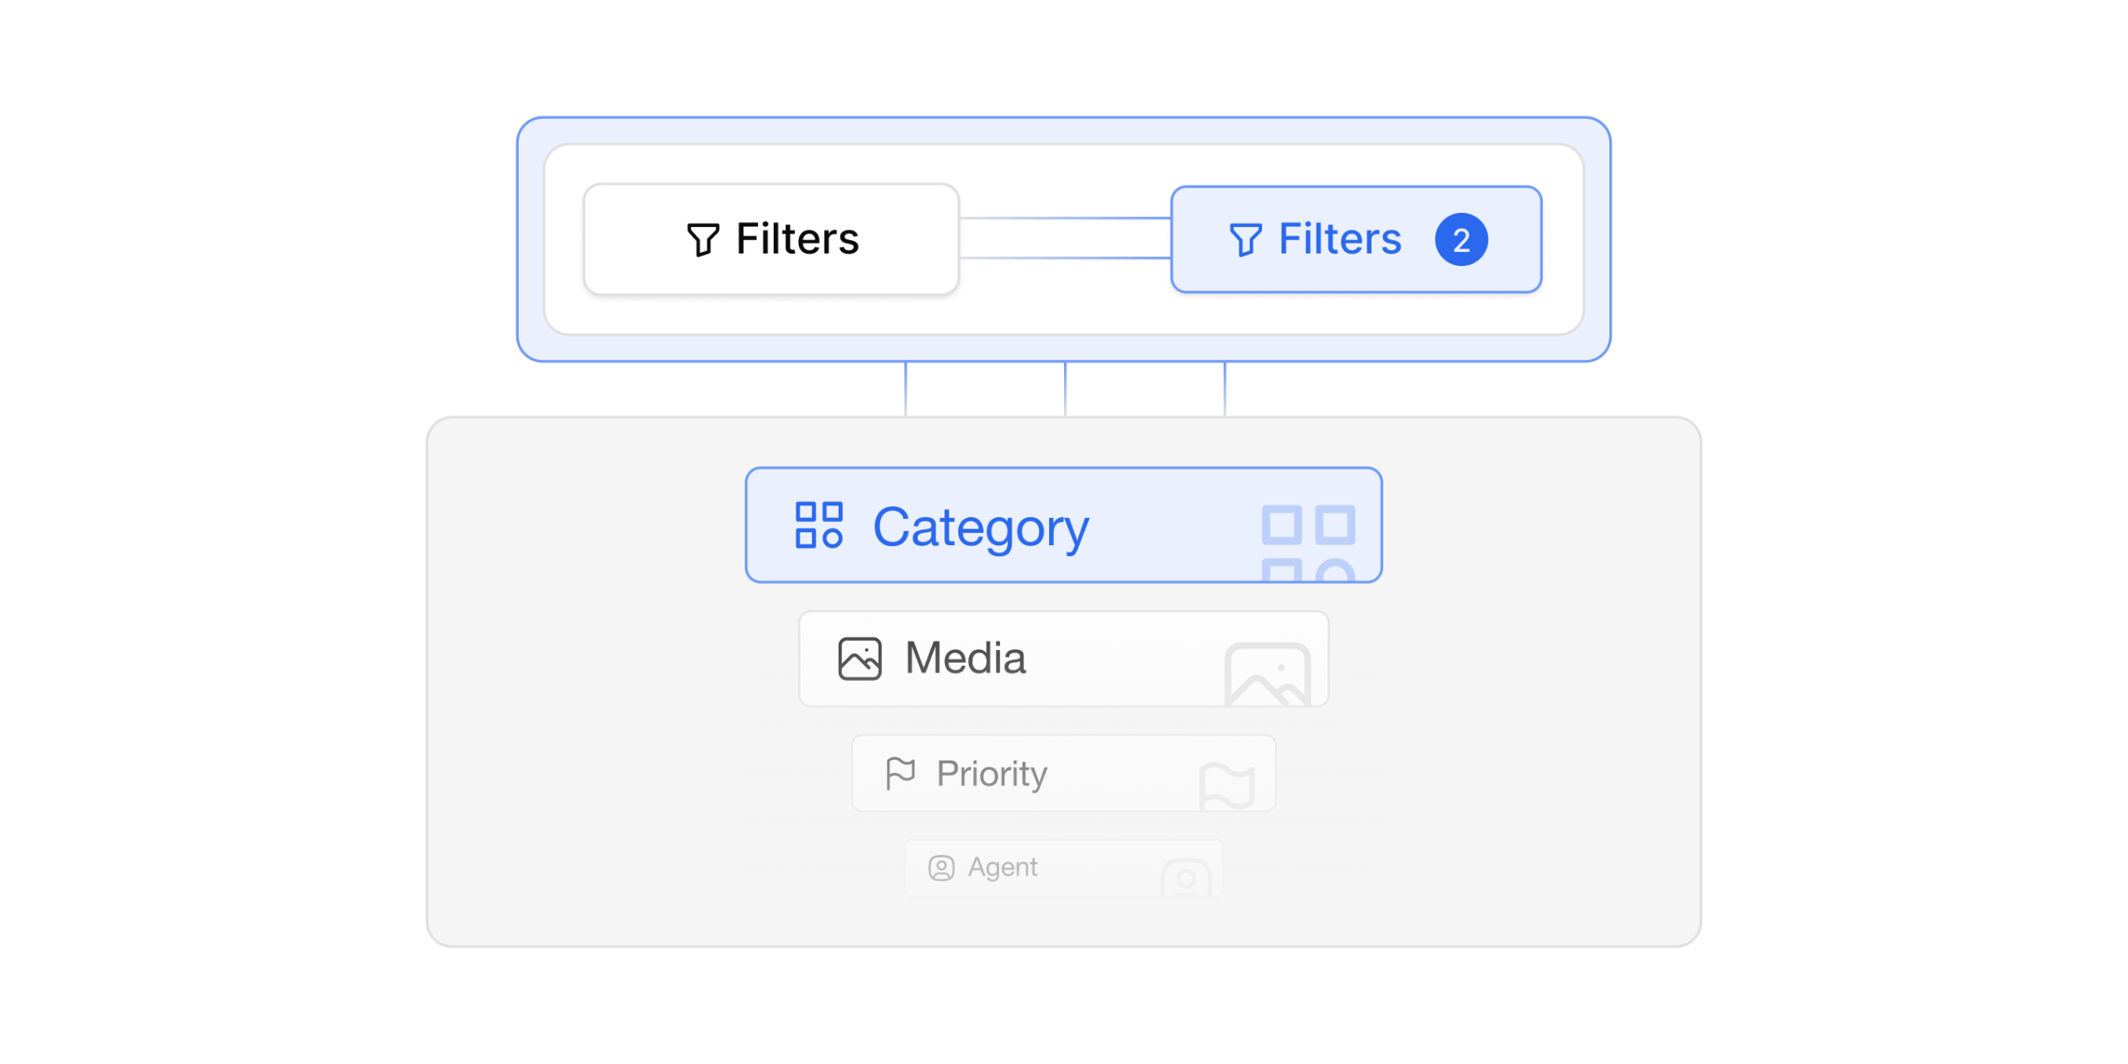Click the Category grid icon
Screen dimensions: 2128x1064
click(819, 525)
